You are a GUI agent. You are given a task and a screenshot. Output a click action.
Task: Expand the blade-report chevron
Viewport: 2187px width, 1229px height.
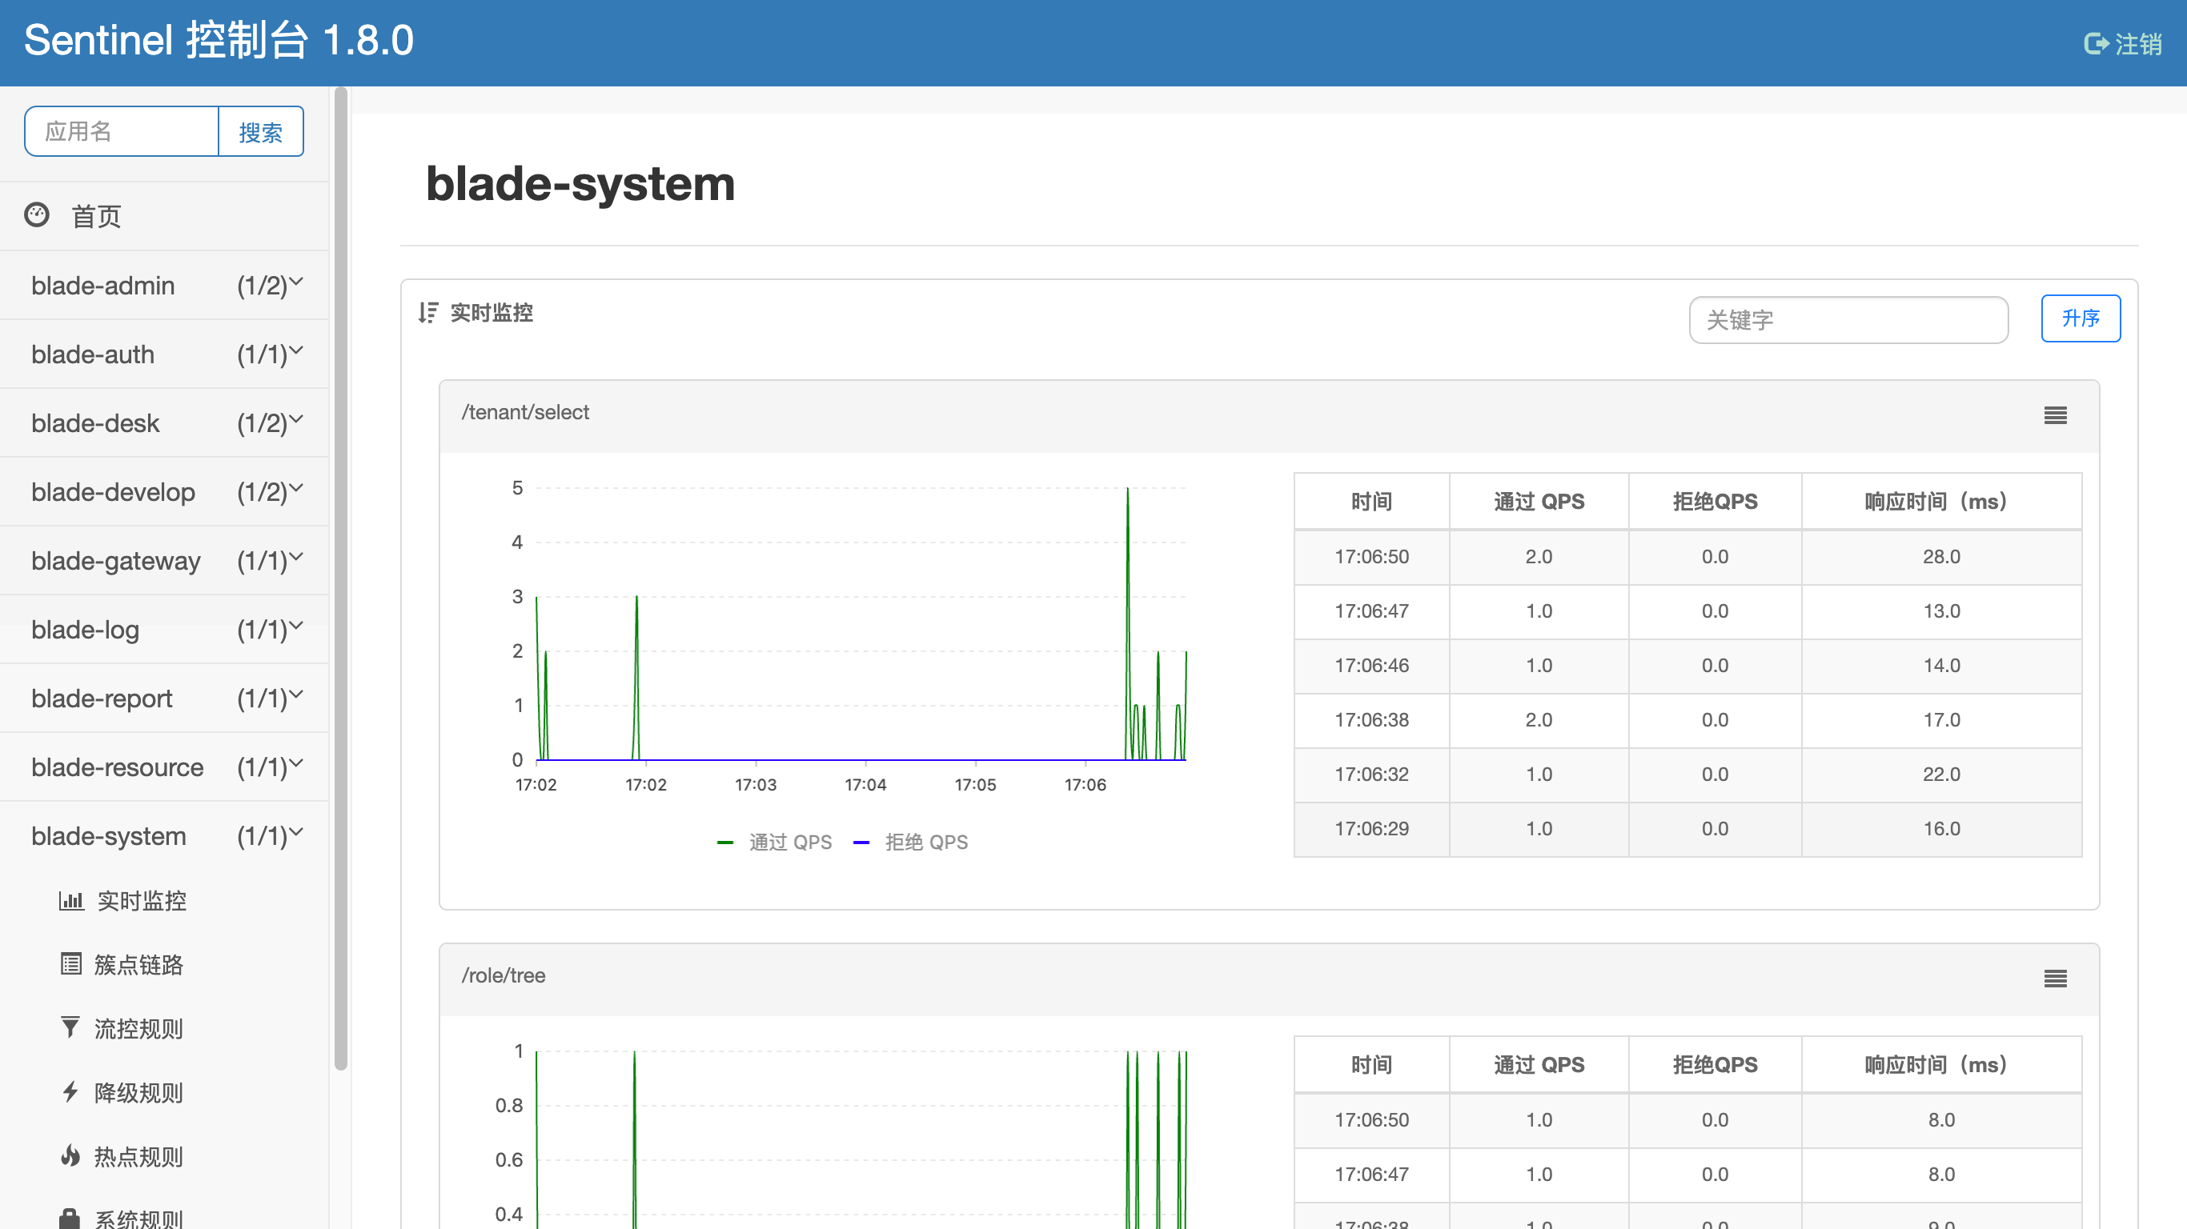click(x=296, y=694)
